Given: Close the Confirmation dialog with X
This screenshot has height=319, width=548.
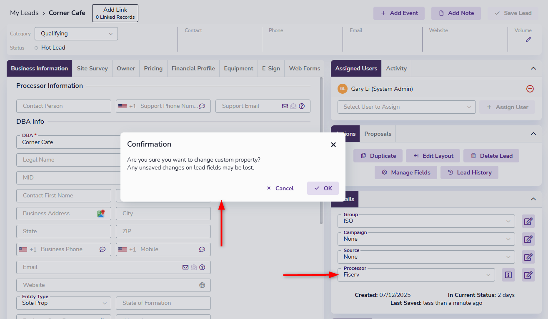Looking at the screenshot, I should point(333,145).
